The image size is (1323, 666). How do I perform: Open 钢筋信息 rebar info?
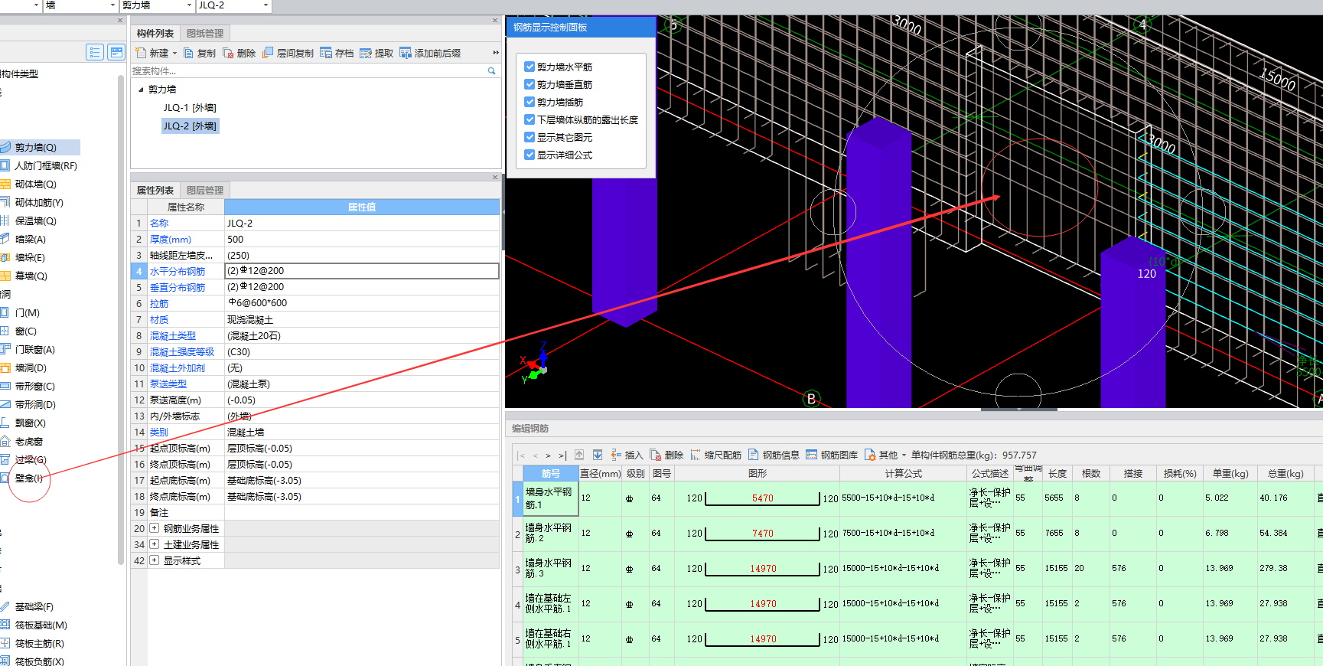(x=774, y=455)
